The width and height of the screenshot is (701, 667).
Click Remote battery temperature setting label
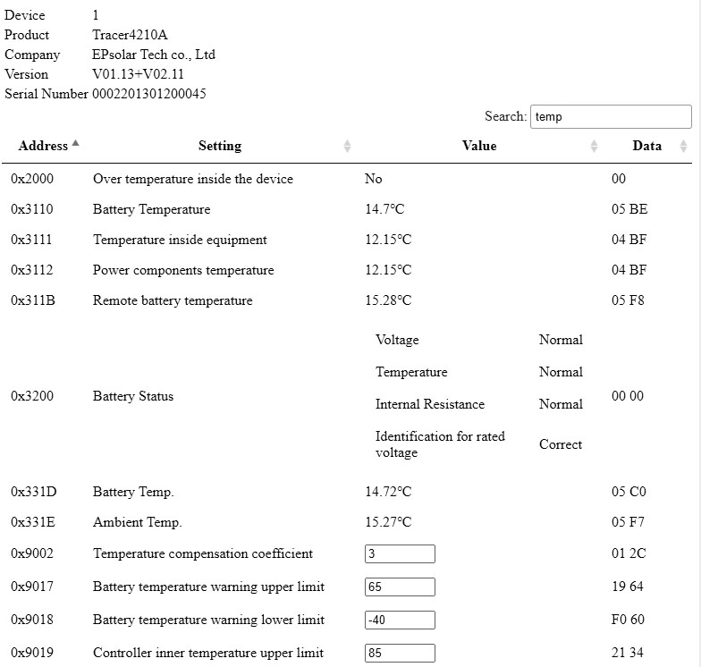pos(173,300)
